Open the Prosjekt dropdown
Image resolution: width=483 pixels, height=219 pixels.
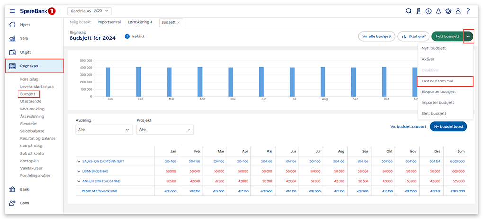[165, 129]
